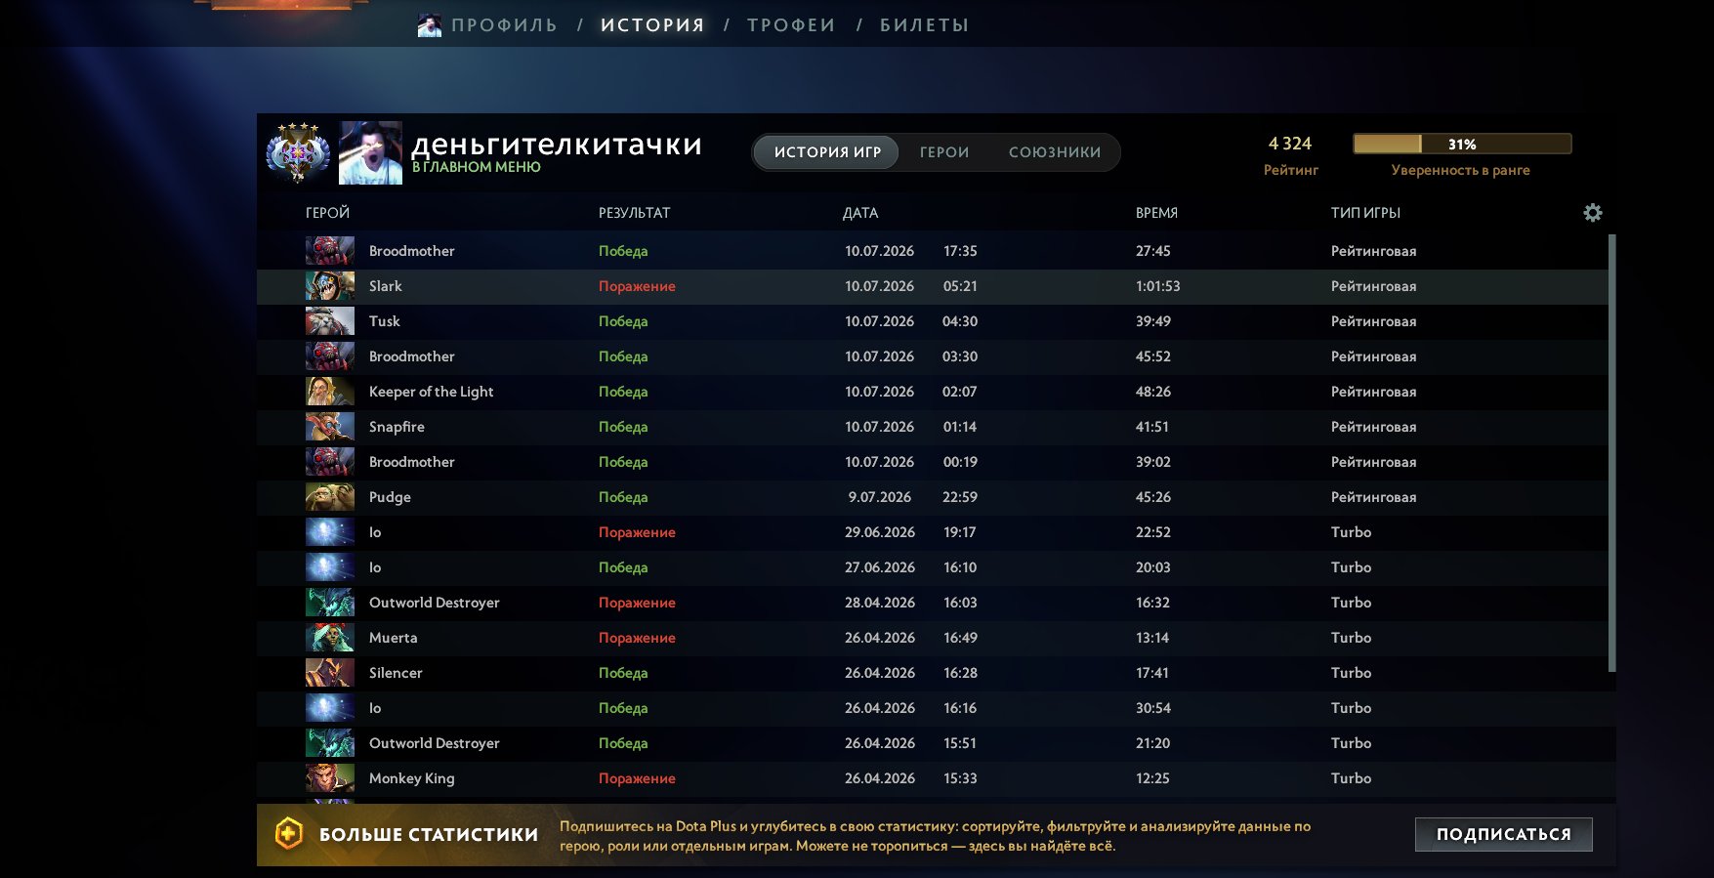Viewport: 1714px width, 878px height.
Task: Open the Slark match lasting 1:01:53
Action: click(936, 286)
